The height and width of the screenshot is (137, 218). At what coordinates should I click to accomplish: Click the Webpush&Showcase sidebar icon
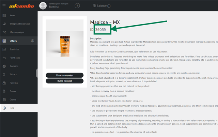point(4,24)
